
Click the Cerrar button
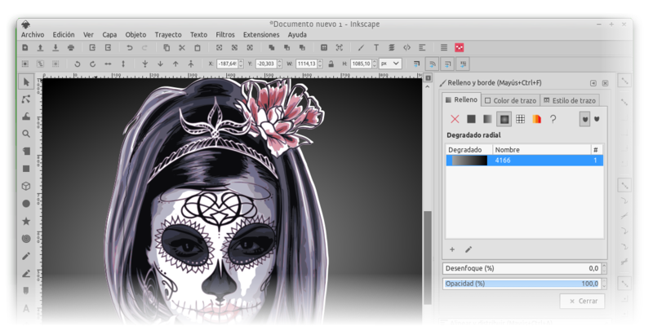tap(582, 301)
